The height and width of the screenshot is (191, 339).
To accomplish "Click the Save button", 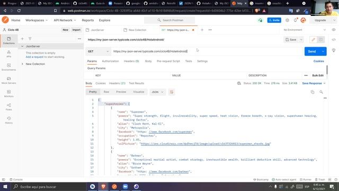I will [291, 40].
